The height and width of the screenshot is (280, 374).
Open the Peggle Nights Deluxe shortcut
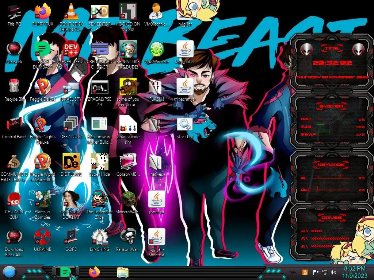coord(43,130)
